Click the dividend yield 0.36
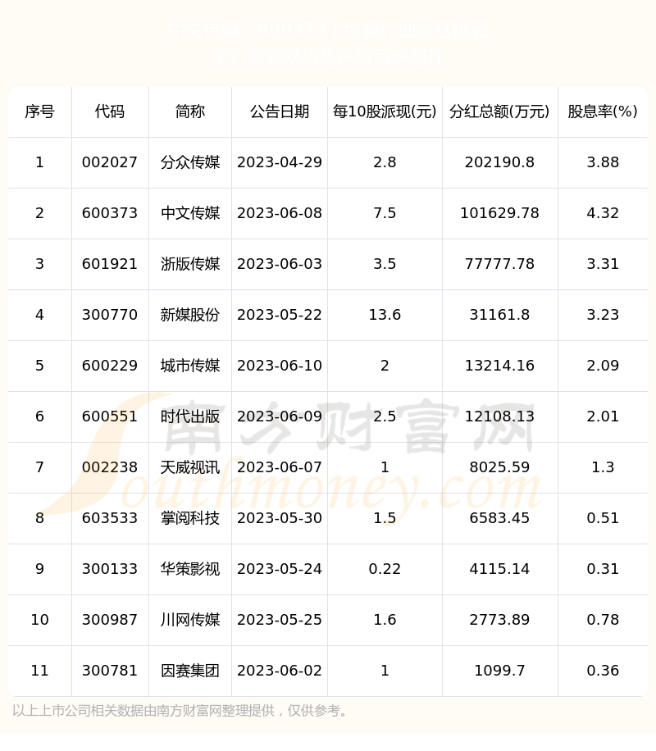 603,670
